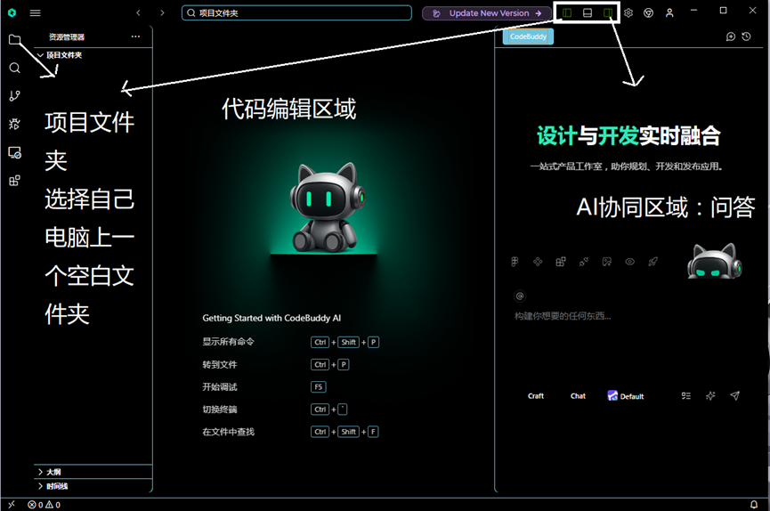Screen dimensions: 770x511
Task: Click the CodeBuddy logo at top left
Action: [x=12, y=12]
